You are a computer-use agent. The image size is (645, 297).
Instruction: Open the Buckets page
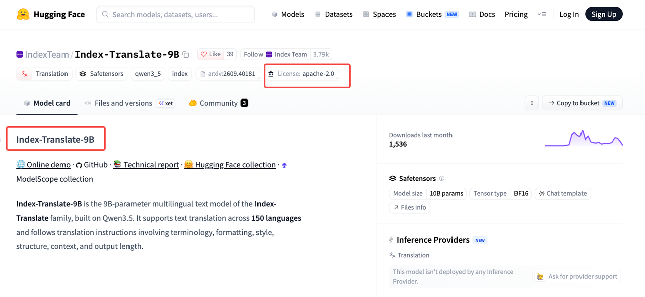432,14
